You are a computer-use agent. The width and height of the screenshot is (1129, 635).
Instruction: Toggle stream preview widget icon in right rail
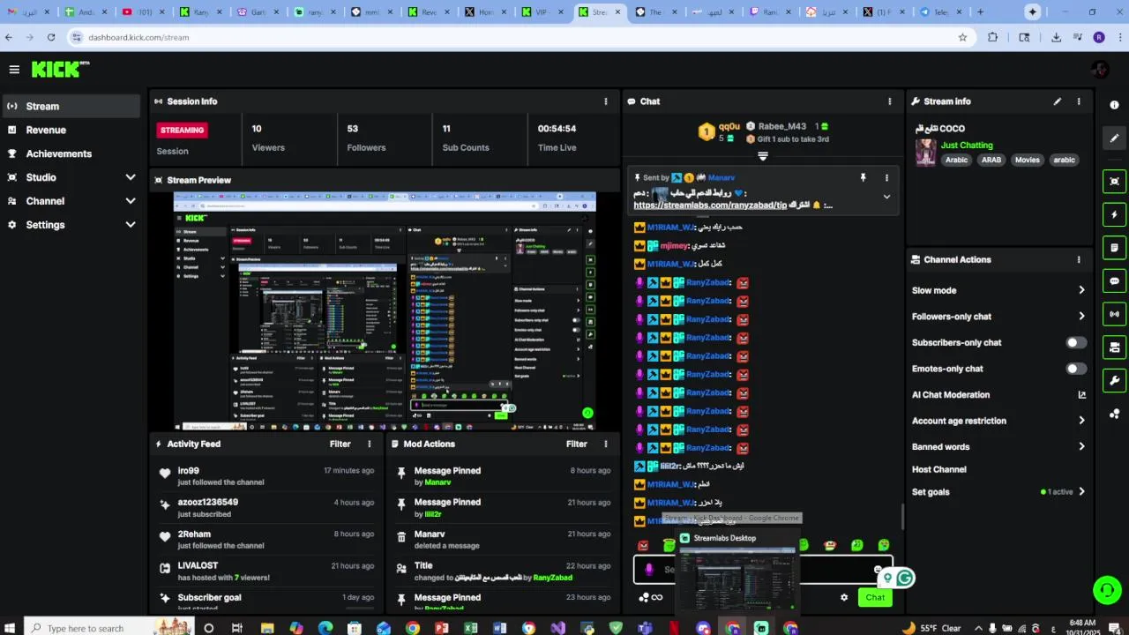[x=1115, y=182]
